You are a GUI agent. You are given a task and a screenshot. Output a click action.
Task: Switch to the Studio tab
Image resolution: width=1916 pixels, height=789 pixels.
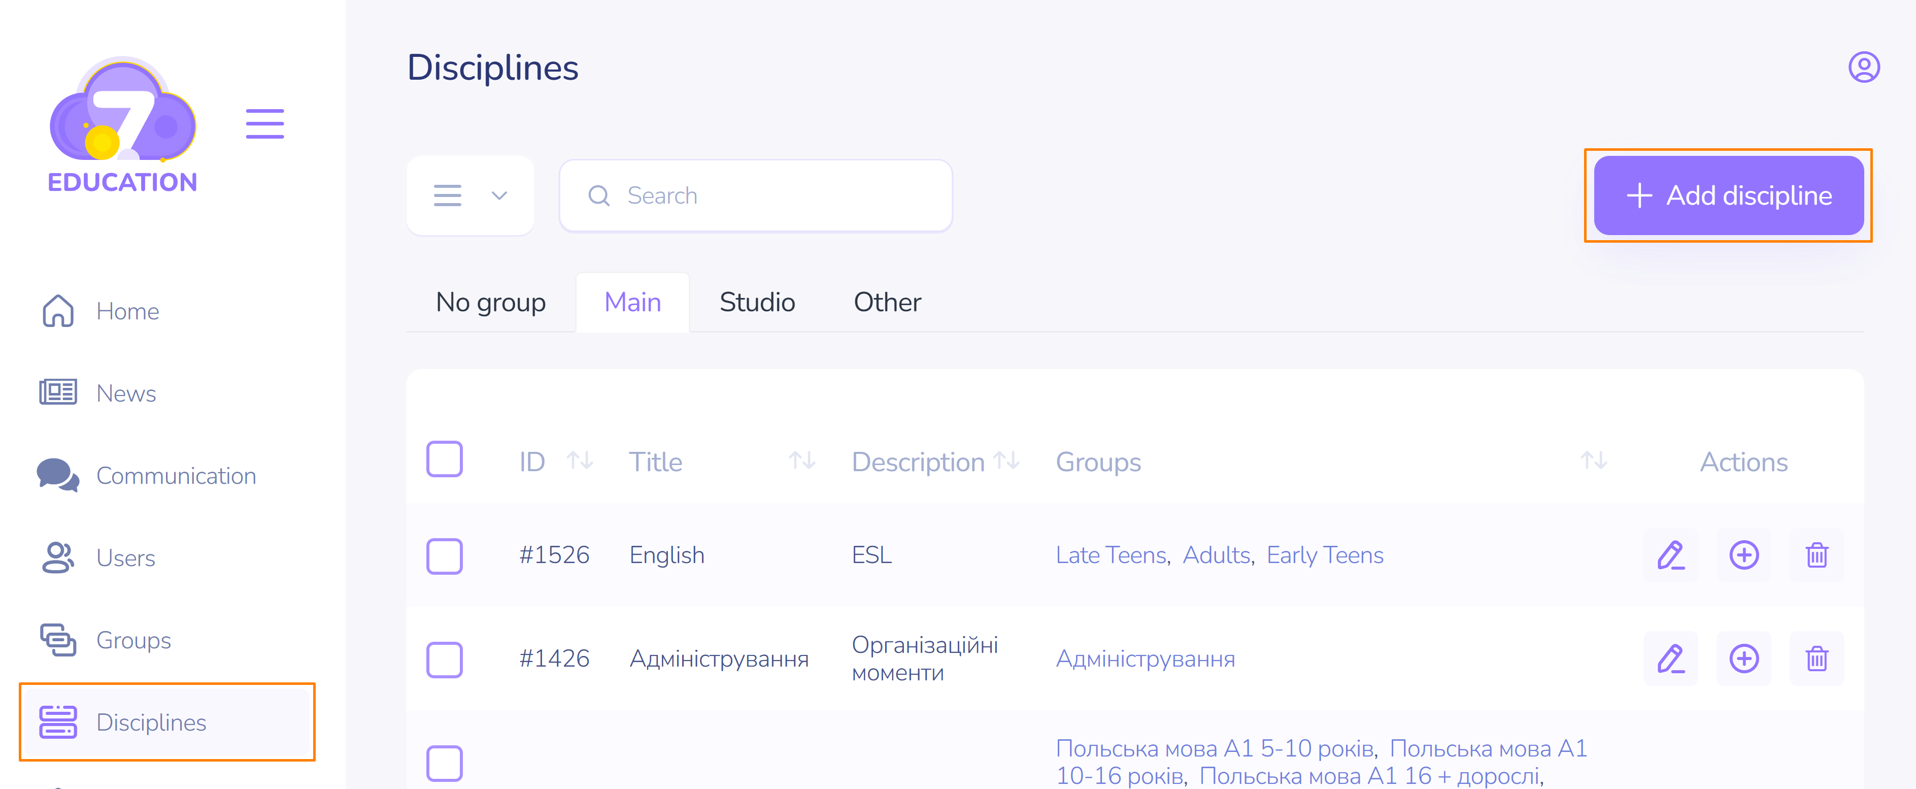pos(756,302)
